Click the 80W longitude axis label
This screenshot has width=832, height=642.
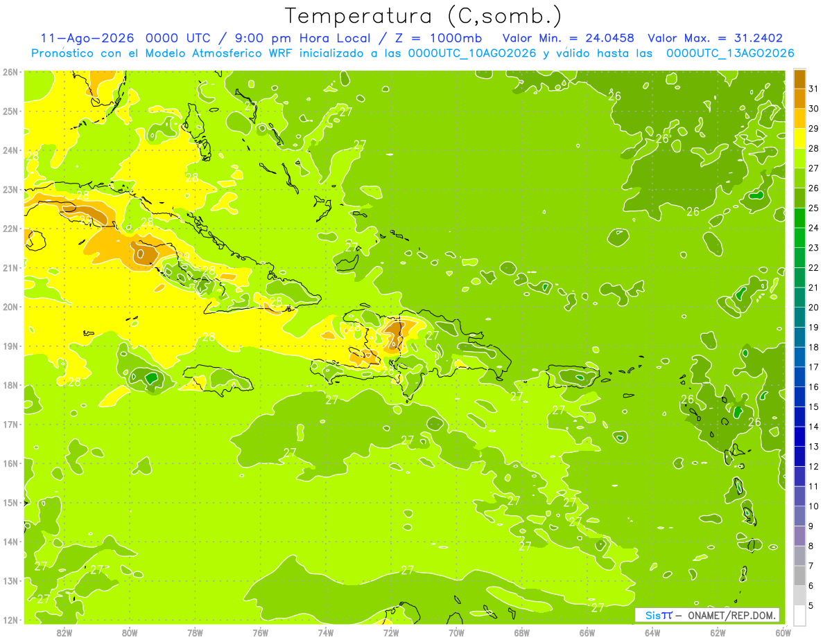click(130, 633)
